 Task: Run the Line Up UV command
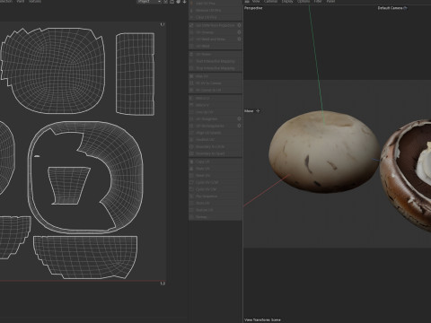coord(215,112)
